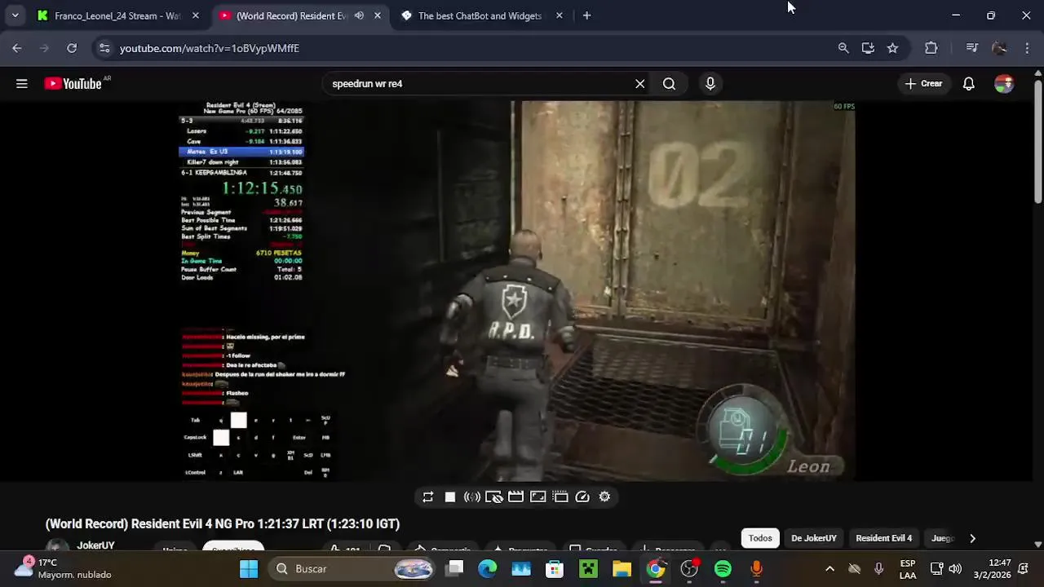Click the clapperboard icon in the video toolbar
This screenshot has width=1044, height=587.
pos(515,497)
